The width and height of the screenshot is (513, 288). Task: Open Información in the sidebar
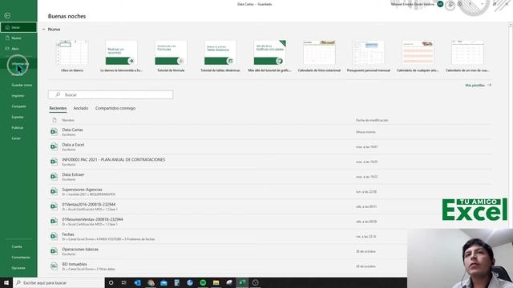(19, 64)
